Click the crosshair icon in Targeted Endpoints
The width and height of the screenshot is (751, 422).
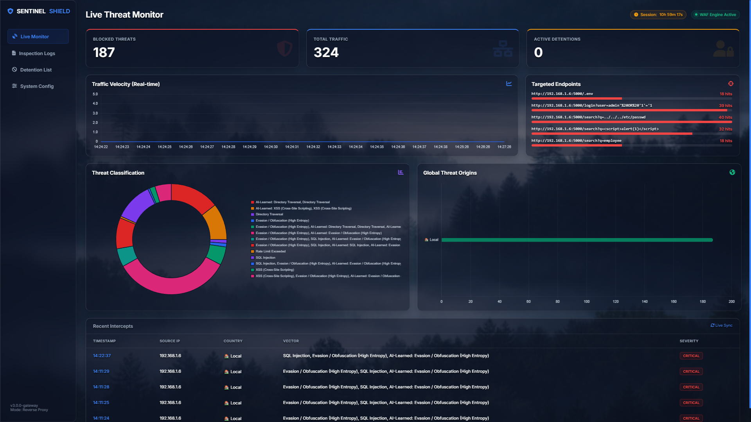pyautogui.click(x=731, y=84)
